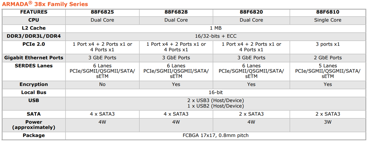This screenshot has height=142, width=368.
Task: Click the Gigabit Ethernet Ports row label
Action: tap(34, 58)
